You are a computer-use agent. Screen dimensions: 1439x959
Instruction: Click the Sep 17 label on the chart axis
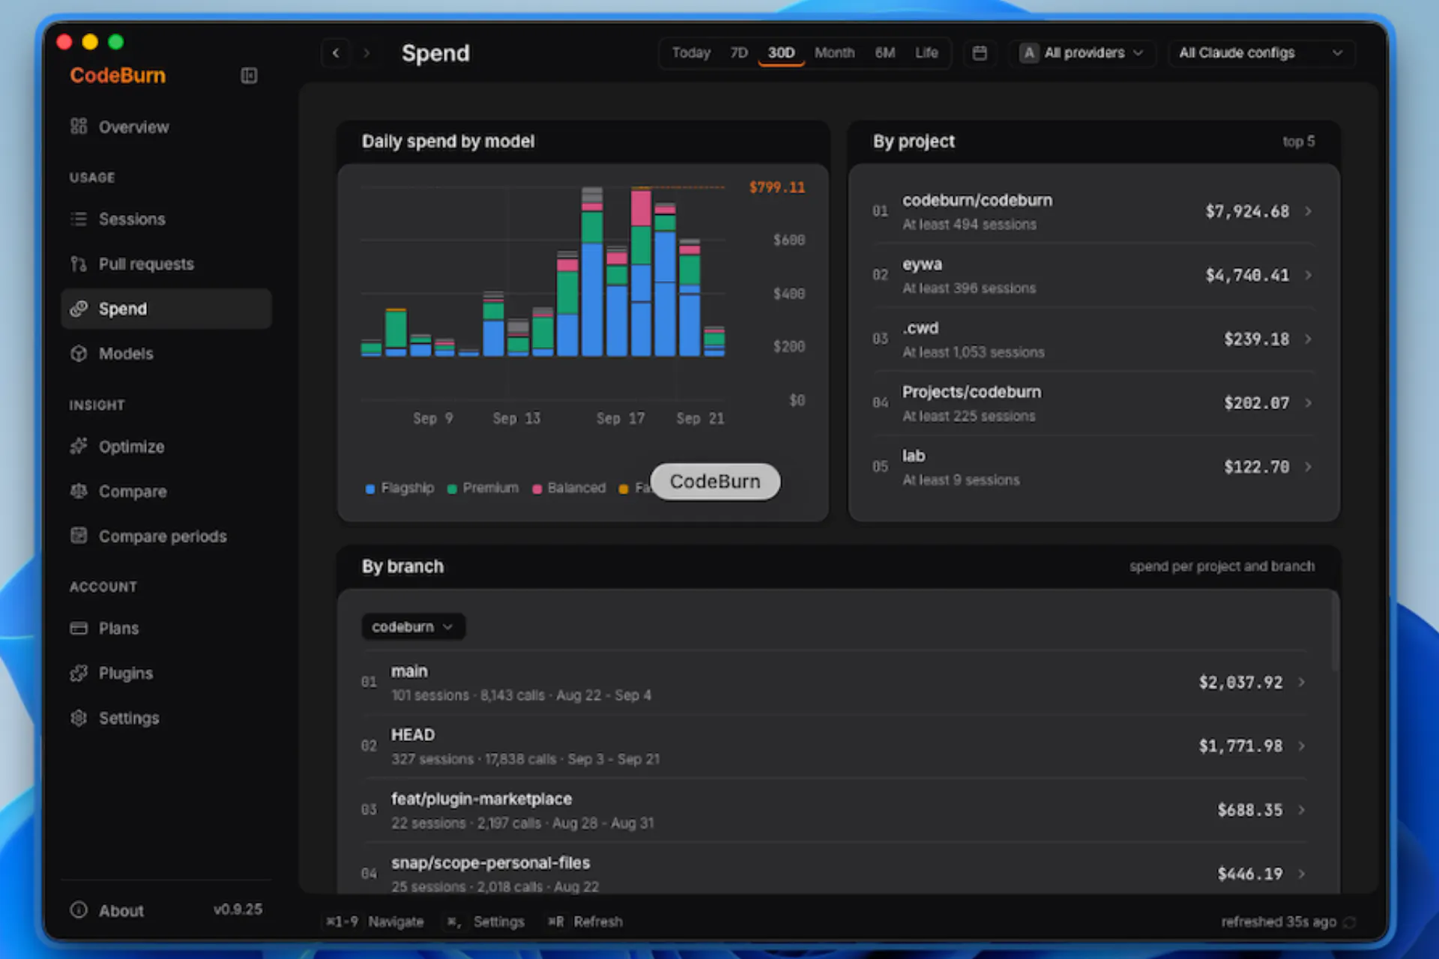[621, 419]
